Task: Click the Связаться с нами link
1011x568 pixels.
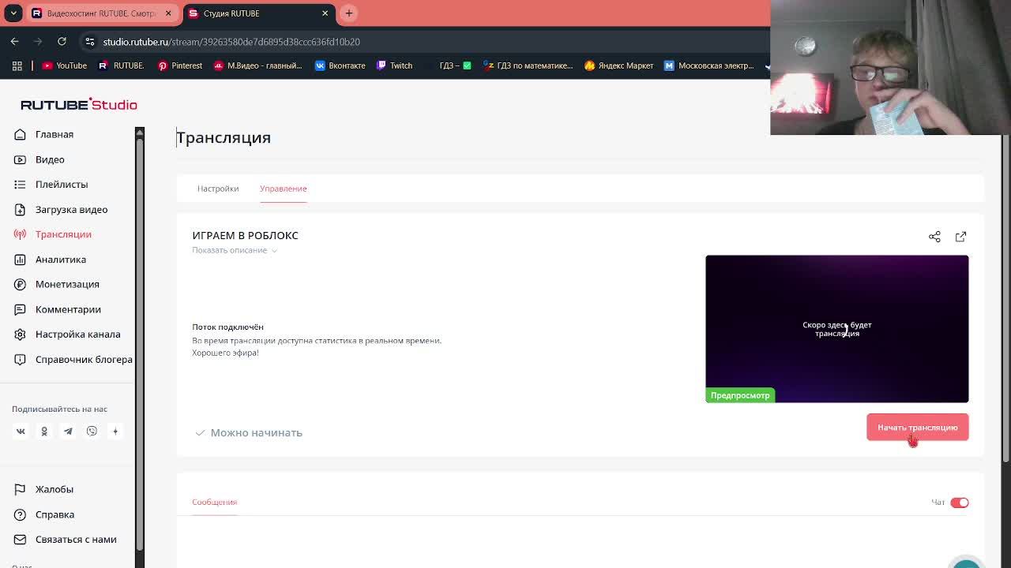Action: [76, 540]
